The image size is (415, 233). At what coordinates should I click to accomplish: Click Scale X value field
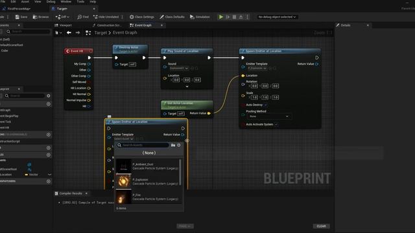[x=254, y=97]
